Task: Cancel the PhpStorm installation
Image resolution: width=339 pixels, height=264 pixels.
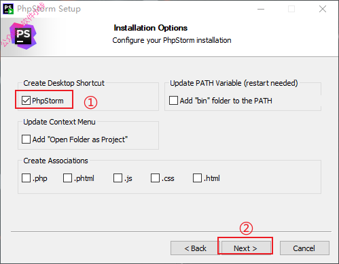Action: pyautogui.click(x=304, y=248)
